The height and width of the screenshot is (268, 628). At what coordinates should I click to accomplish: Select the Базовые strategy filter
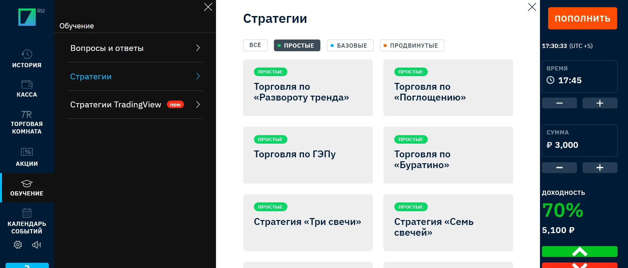tap(350, 45)
